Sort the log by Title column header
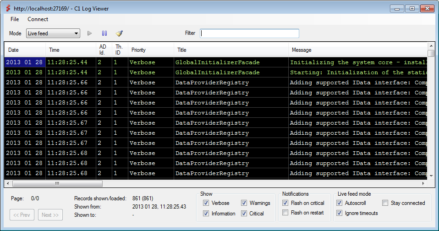The width and height of the screenshot is (439, 231). 181,50
